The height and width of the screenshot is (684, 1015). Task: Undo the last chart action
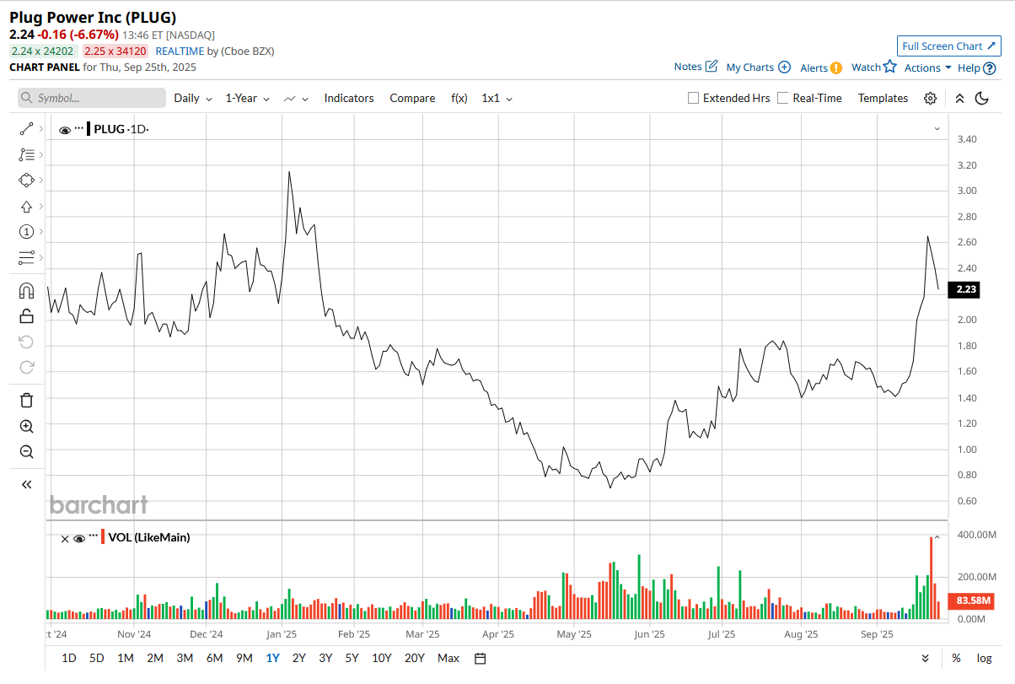[26, 342]
